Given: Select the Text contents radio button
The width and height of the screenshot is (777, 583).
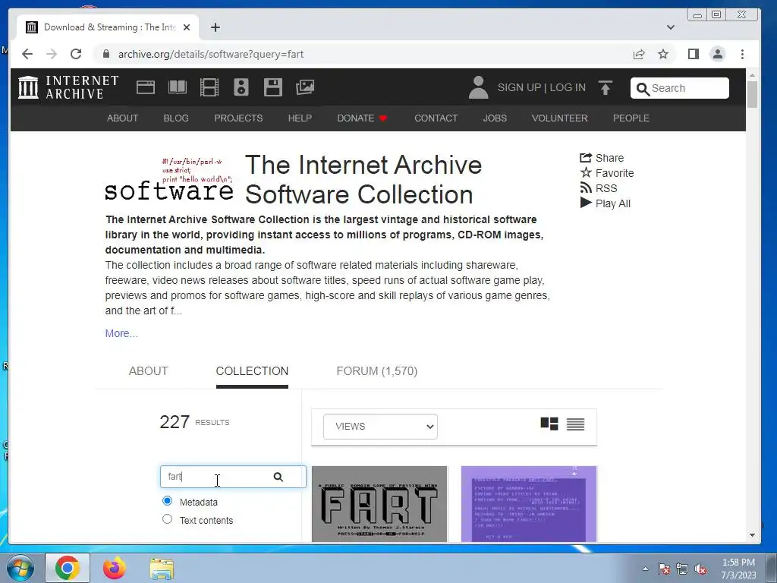Looking at the screenshot, I should pyautogui.click(x=168, y=519).
